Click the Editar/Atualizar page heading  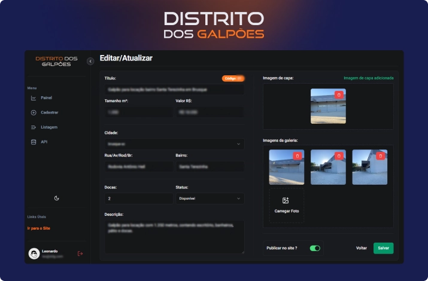tap(126, 58)
